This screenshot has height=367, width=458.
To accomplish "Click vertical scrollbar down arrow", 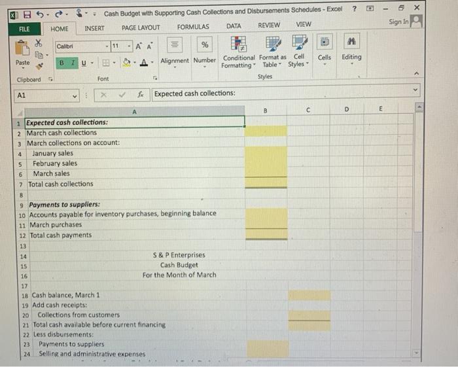I will (x=417, y=353).
